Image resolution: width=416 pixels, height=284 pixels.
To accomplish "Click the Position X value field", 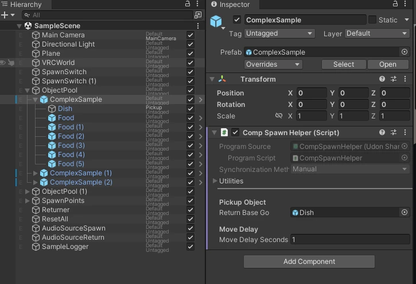I will tap(312, 93).
